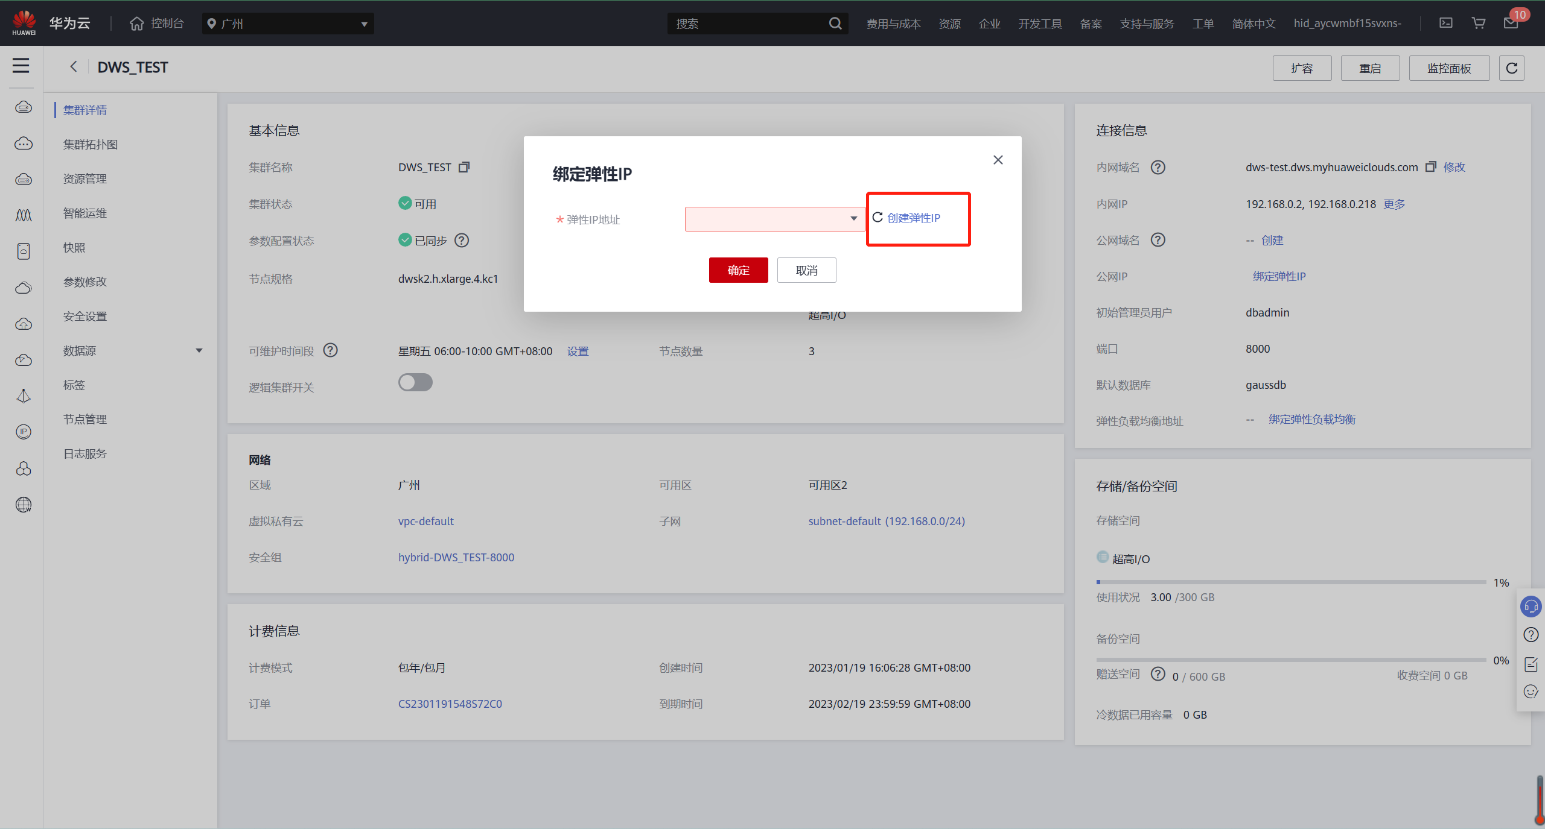The image size is (1545, 829).
Task: Click the 创建弹性IP link
Action: pos(914,218)
